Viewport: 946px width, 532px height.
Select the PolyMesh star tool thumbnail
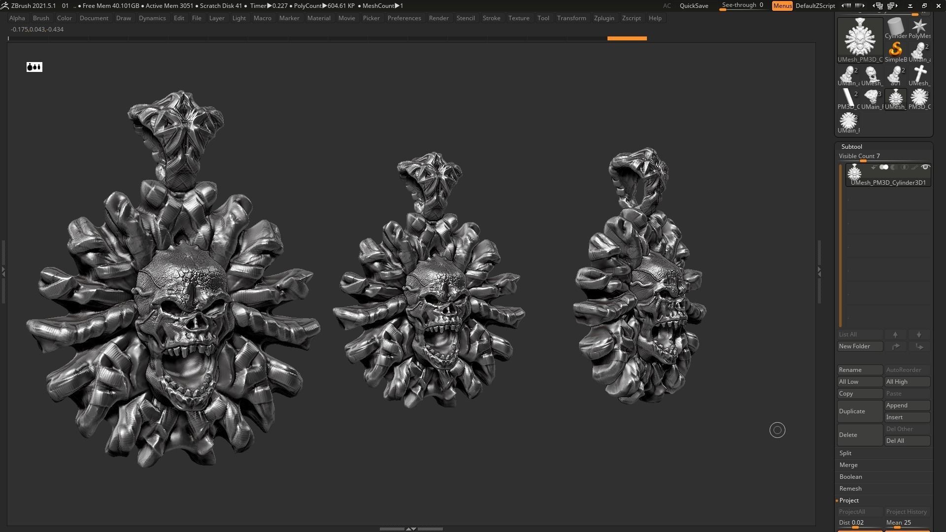pyautogui.click(x=919, y=28)
